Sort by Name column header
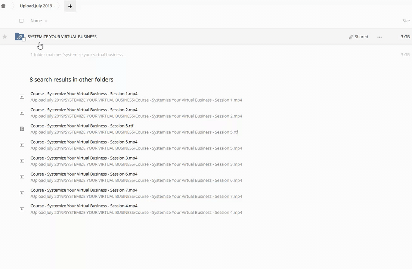Image resolution: width=412 pixels, height=269 pixels. tap(36, 21)
